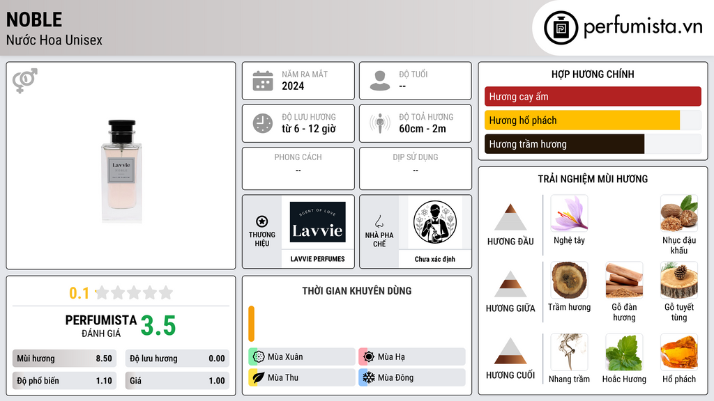Click the Hương đầu pyramid icon

pyautogui.click(x=510, y=217)
